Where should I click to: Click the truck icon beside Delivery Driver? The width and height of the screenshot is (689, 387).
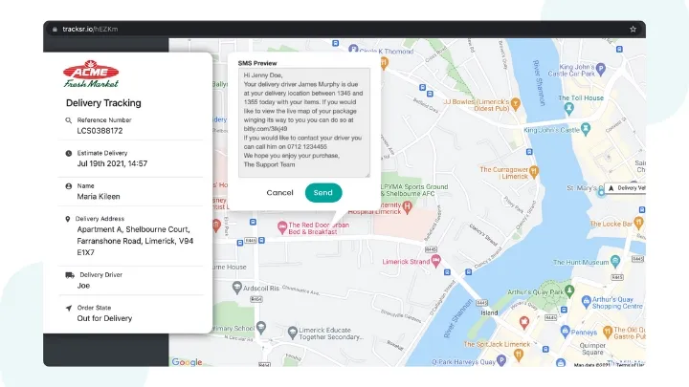point(70,275)
